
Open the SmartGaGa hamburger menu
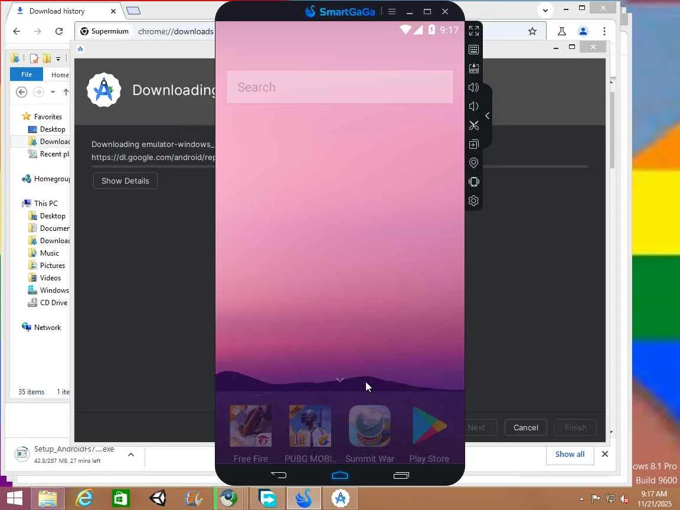tap(391, 11)
